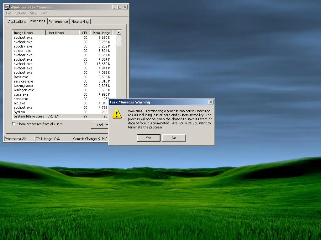Screen dimensions: 321x240
Task: Minimize the Windows Task Manager window
Action: 114,7
